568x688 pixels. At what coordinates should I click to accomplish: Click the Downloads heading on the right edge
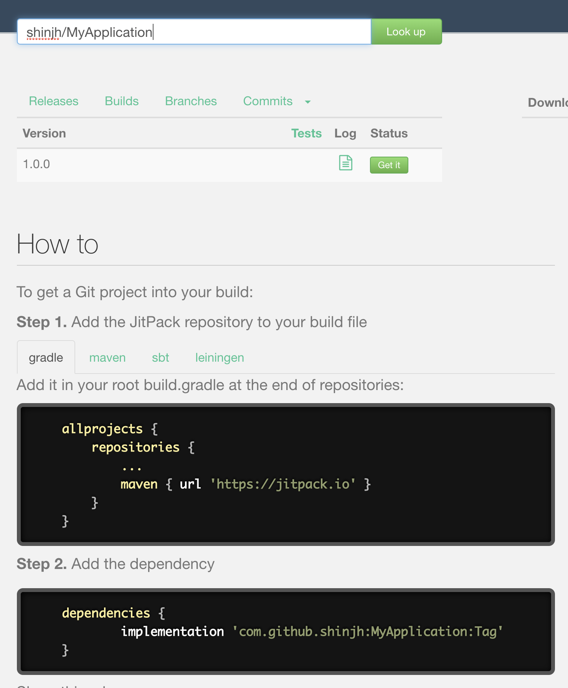548,103
